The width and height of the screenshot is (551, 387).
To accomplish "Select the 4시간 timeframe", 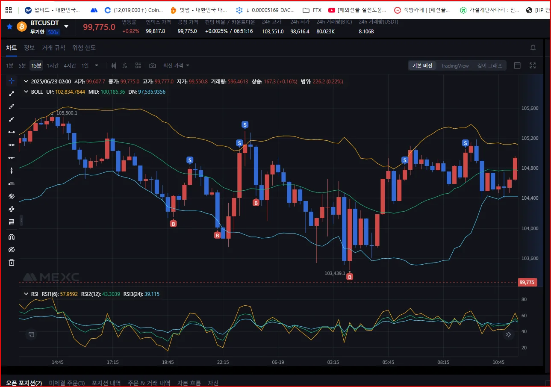I will [x=70, y=65].
